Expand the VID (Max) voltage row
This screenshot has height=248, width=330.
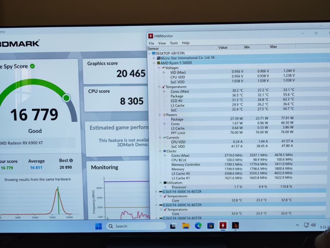pos(164,73)
